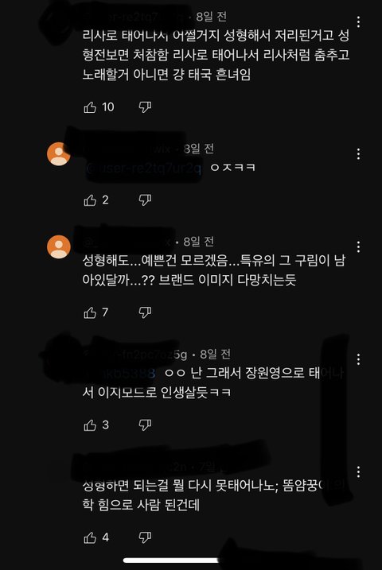Tap the home indicator bar at bottom
The width and height of the screenshot is (382, 570).
171,560
